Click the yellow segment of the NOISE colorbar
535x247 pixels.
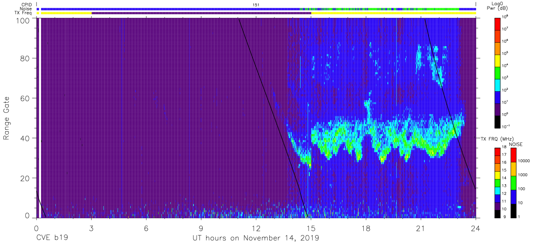pos(514,169)
